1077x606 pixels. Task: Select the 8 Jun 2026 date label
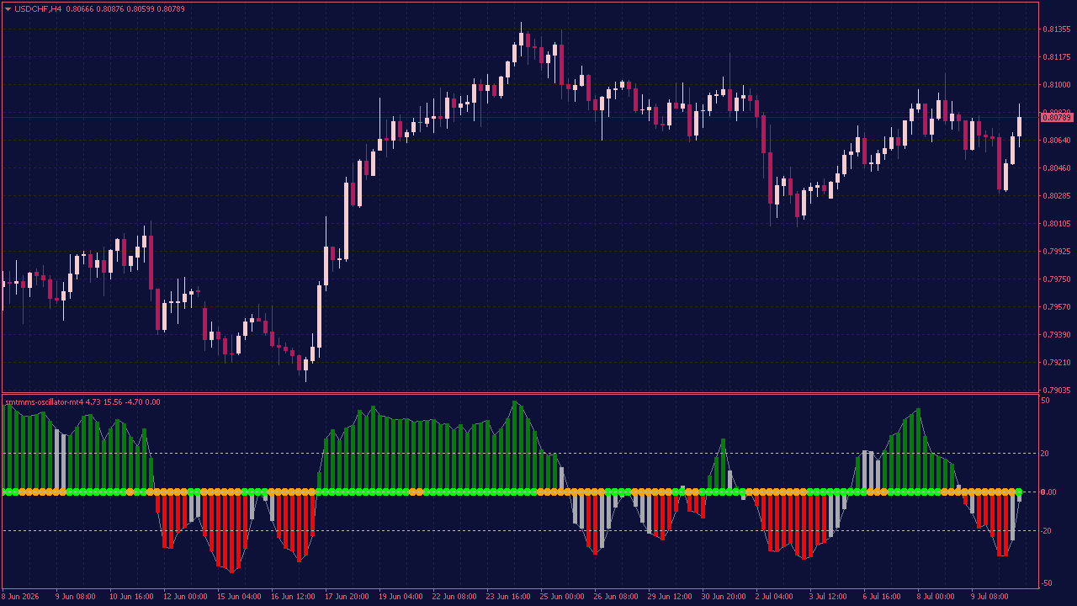(x=20, y=597)
